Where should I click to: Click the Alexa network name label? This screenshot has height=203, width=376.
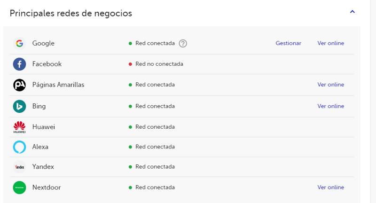[x=40, y=147]
